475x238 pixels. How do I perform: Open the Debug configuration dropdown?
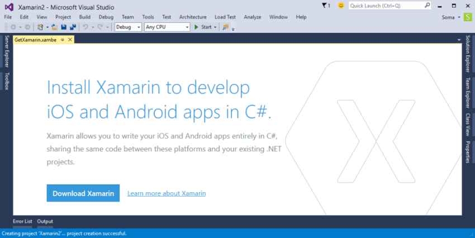128,27
